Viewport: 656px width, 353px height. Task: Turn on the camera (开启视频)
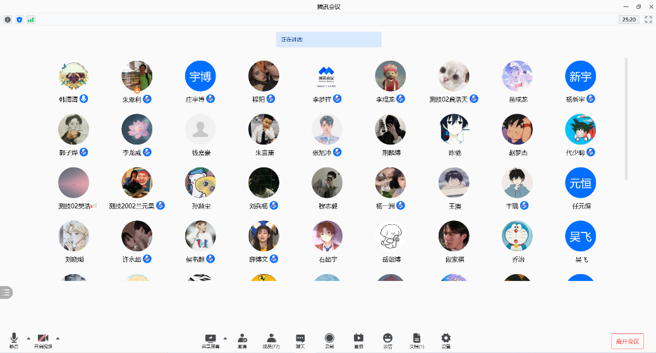point(43,341)
